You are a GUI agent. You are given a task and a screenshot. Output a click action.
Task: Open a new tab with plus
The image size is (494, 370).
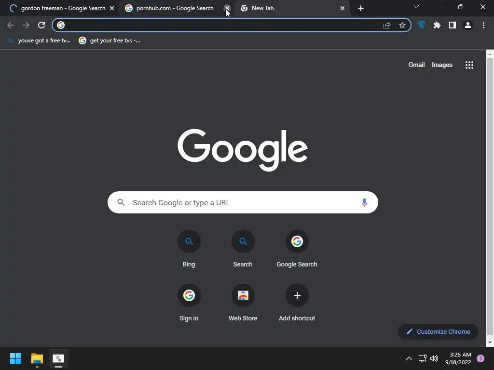coord(361,8)
